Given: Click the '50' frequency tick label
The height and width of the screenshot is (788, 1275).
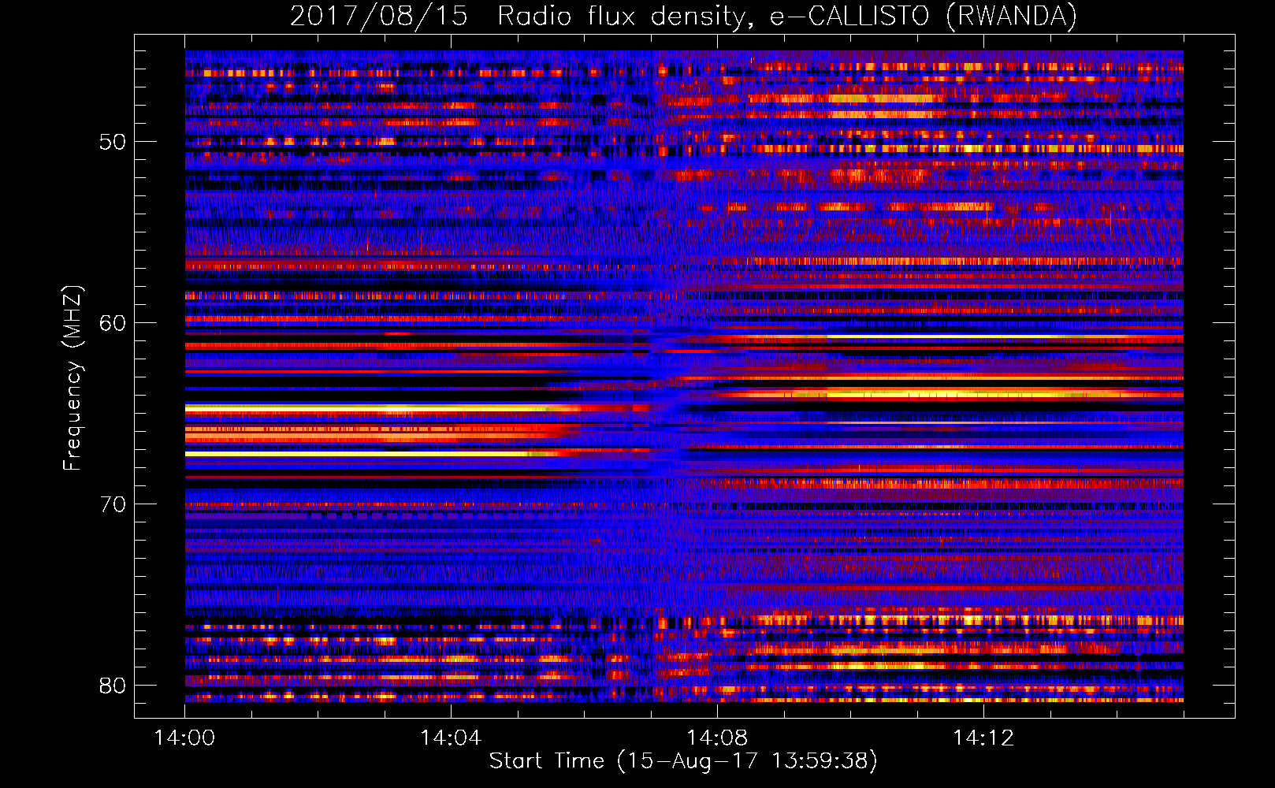Looking at the screenshot, I should coord(113,142).
